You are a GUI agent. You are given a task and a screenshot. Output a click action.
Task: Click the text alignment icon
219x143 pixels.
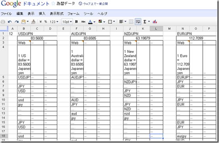(x=121, y=22)
